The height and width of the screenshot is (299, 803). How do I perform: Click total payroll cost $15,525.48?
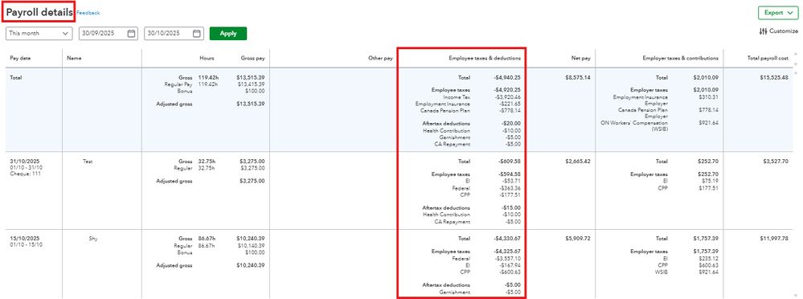coord(774,77)
